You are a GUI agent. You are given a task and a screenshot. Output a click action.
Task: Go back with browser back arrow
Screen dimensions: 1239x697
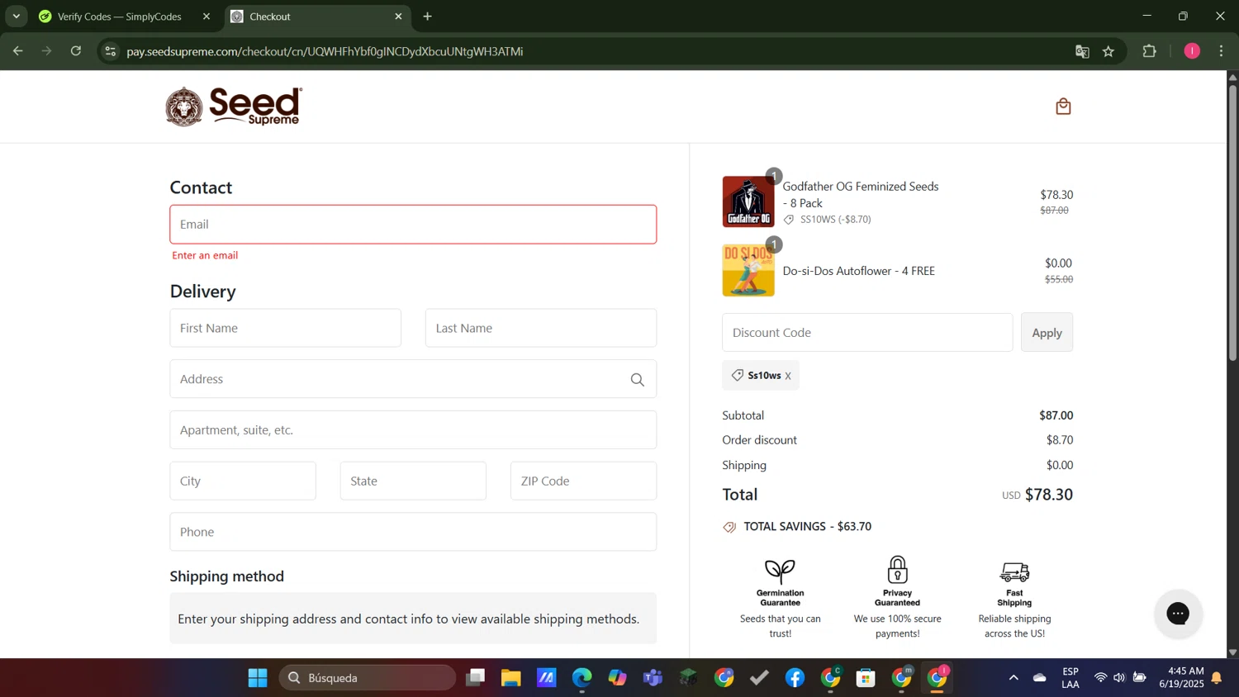coord(17,51)
